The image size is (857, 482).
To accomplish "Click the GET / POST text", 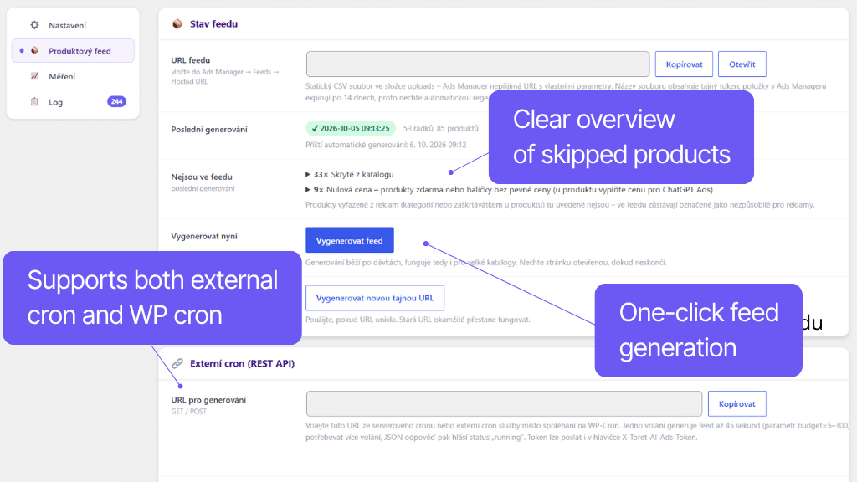I will point(189,412).
